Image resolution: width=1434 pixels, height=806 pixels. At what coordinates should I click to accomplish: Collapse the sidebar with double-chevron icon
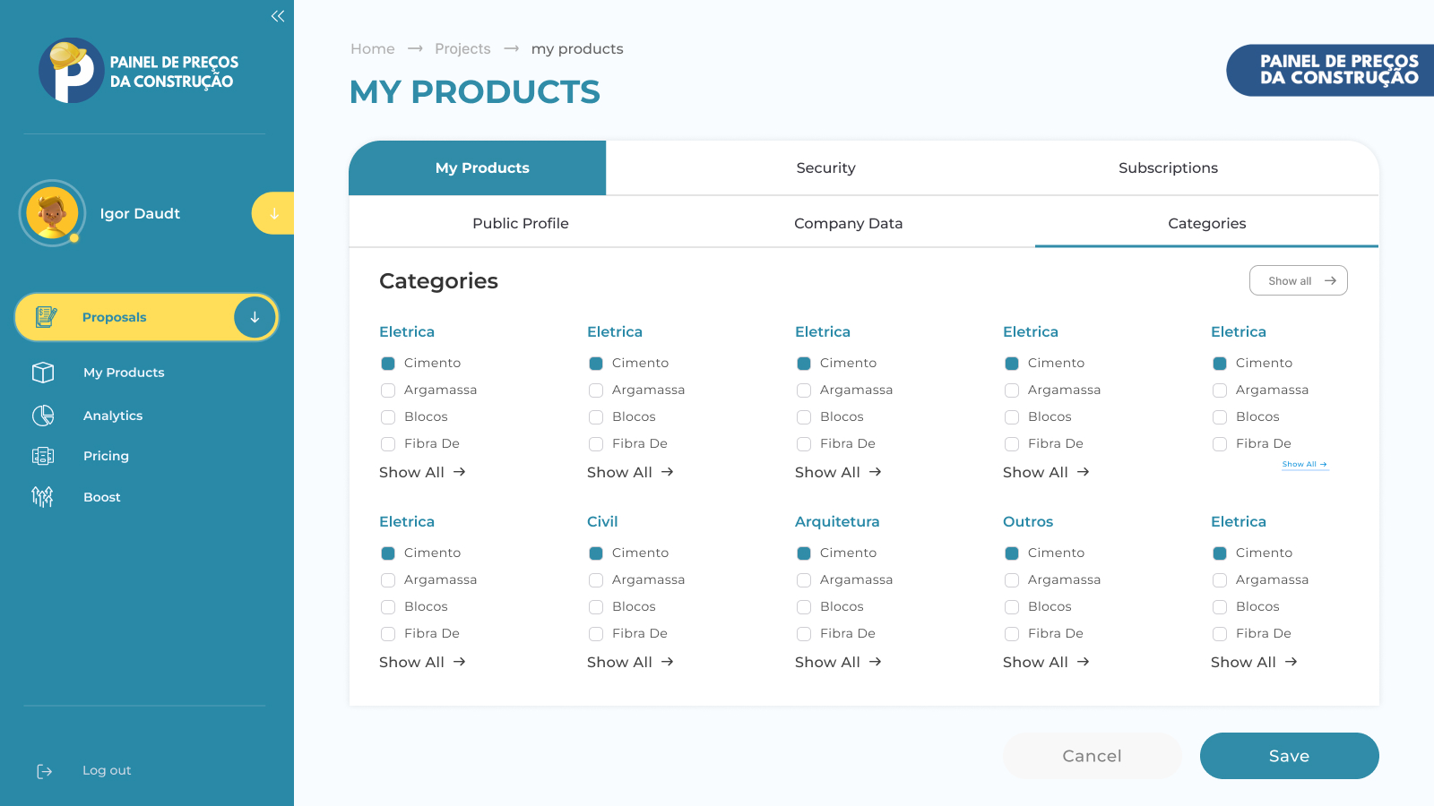point(278,16)
